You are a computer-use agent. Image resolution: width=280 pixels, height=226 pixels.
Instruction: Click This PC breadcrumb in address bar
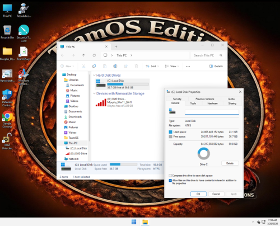coord(122,55)
